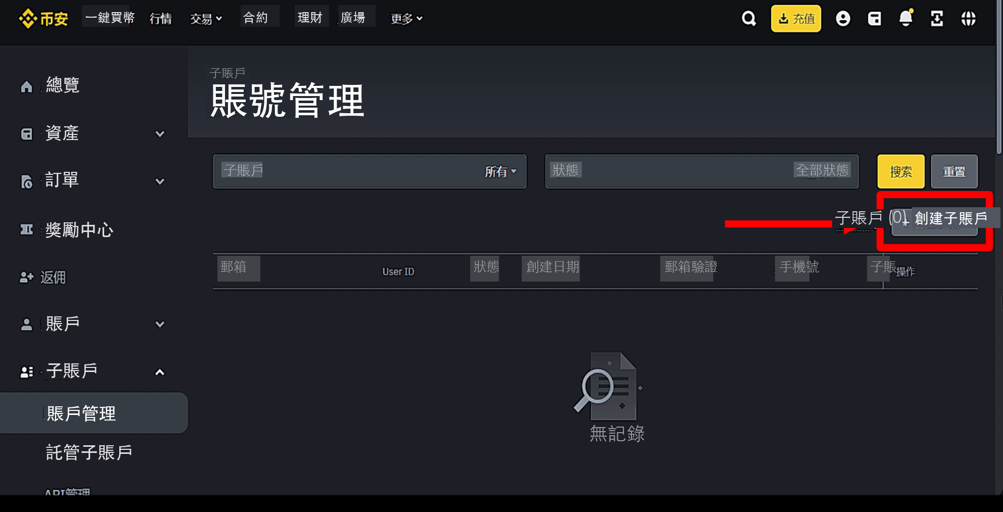Open 獎勵中心 in sidebar

[x=79, y=230]
